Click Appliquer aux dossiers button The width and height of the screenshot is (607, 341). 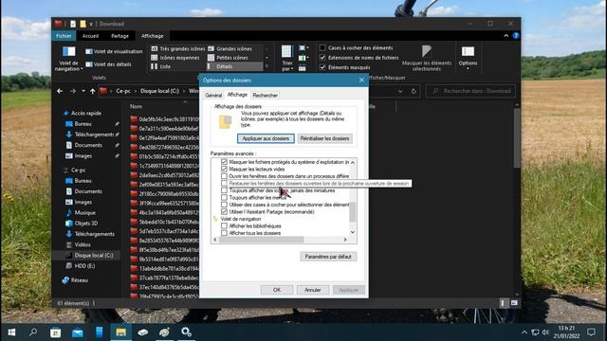pos(266,138)
